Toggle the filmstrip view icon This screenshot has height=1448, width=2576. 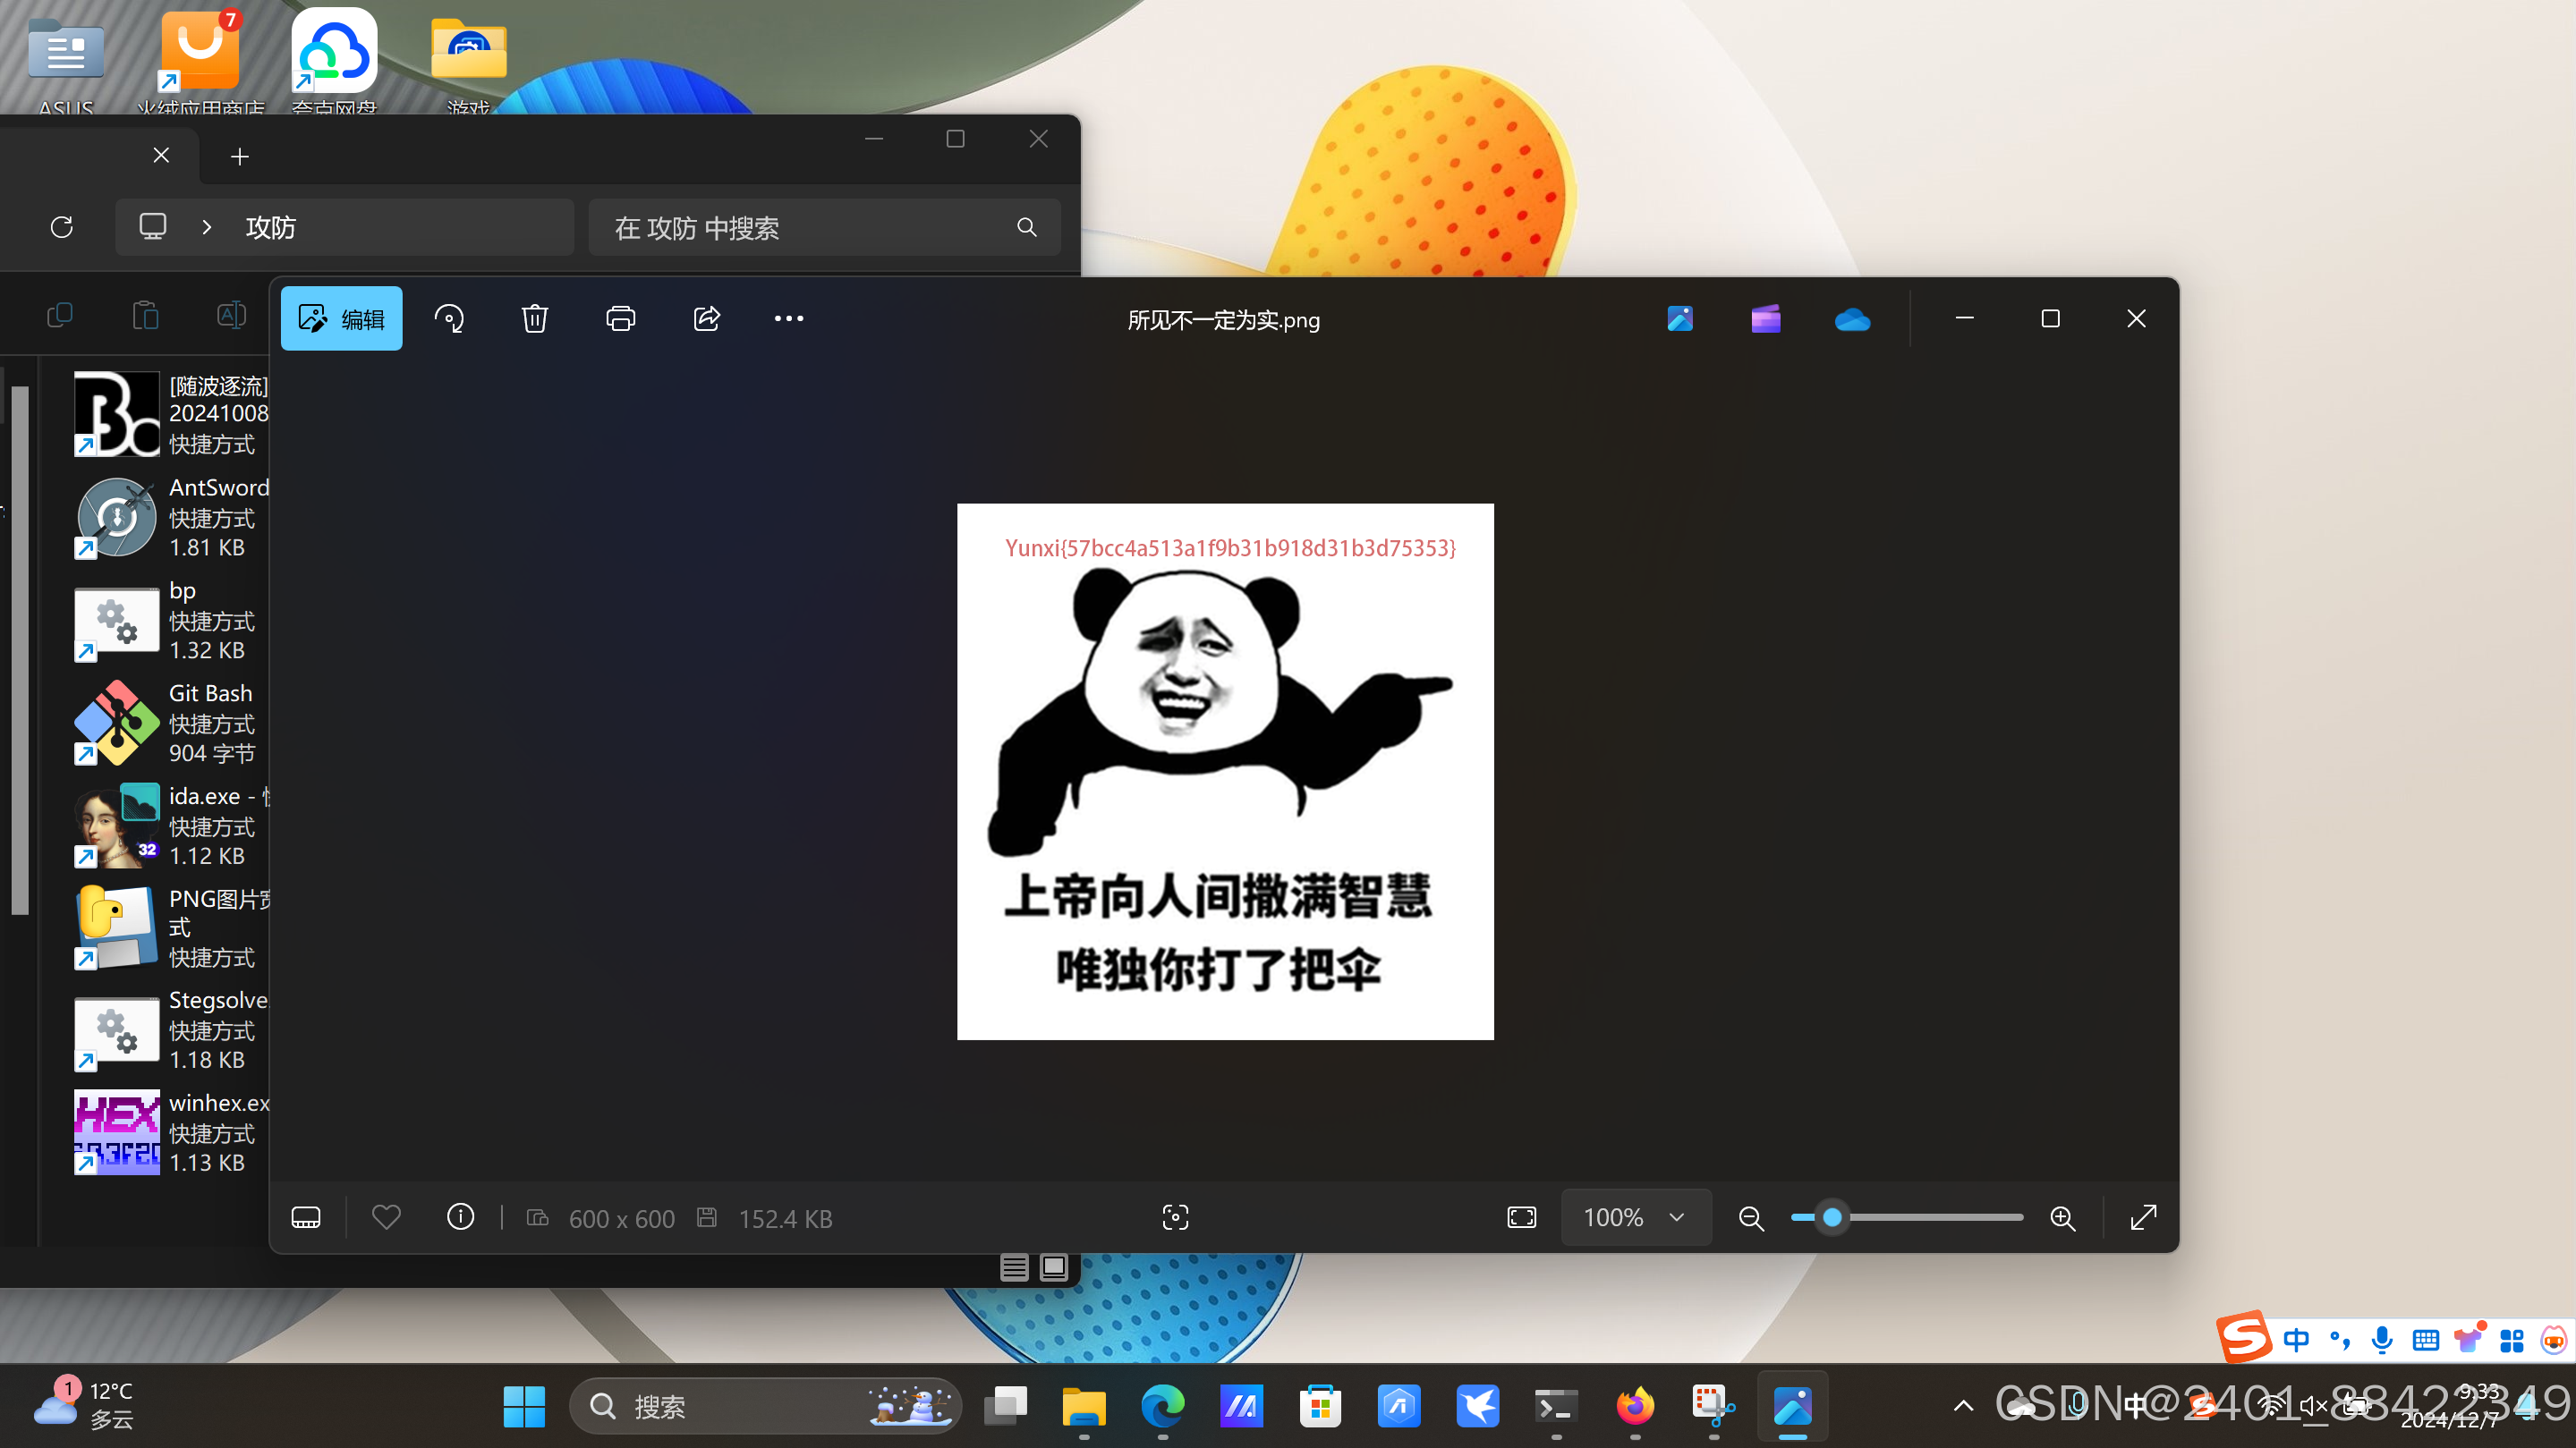[x=306, y=1217]
